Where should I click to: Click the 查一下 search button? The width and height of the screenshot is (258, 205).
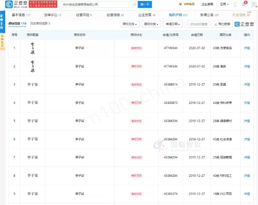coord(145,4)
